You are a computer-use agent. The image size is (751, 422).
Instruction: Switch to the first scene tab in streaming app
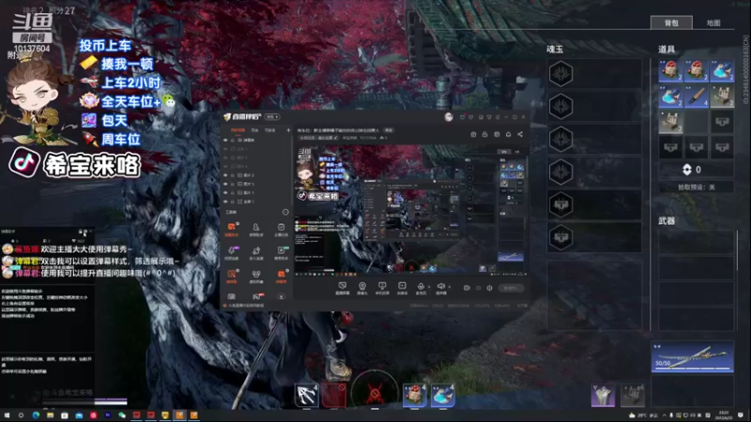click(238, 130)
